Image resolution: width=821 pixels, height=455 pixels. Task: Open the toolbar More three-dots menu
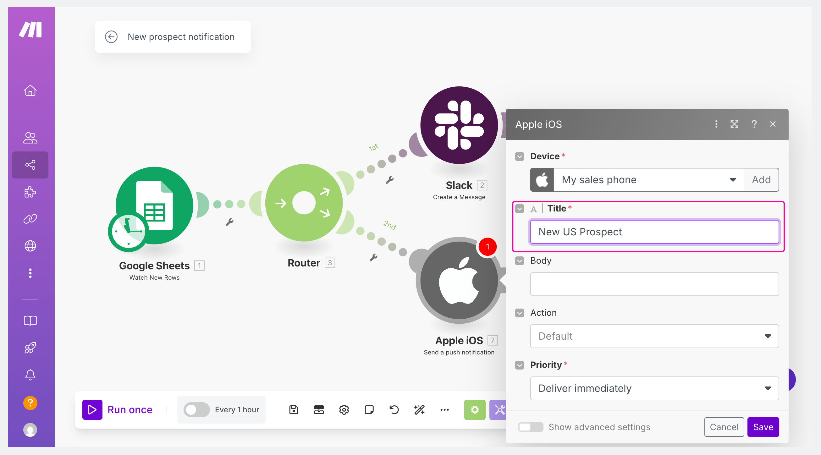pyautogui.click(x=444, y=410)
